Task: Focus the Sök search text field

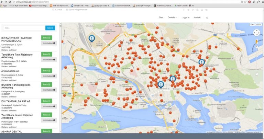Action: coord(23,28)
